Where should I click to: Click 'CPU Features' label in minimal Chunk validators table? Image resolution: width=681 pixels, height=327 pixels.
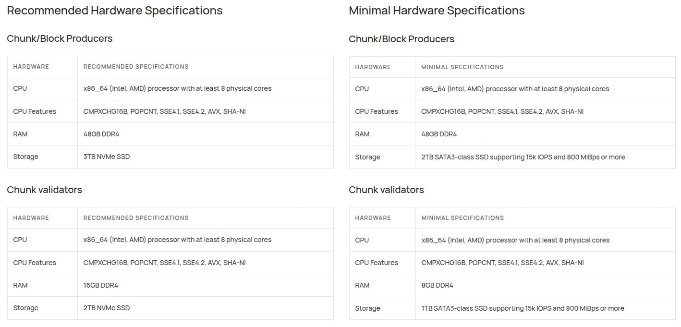click(377, 263)
